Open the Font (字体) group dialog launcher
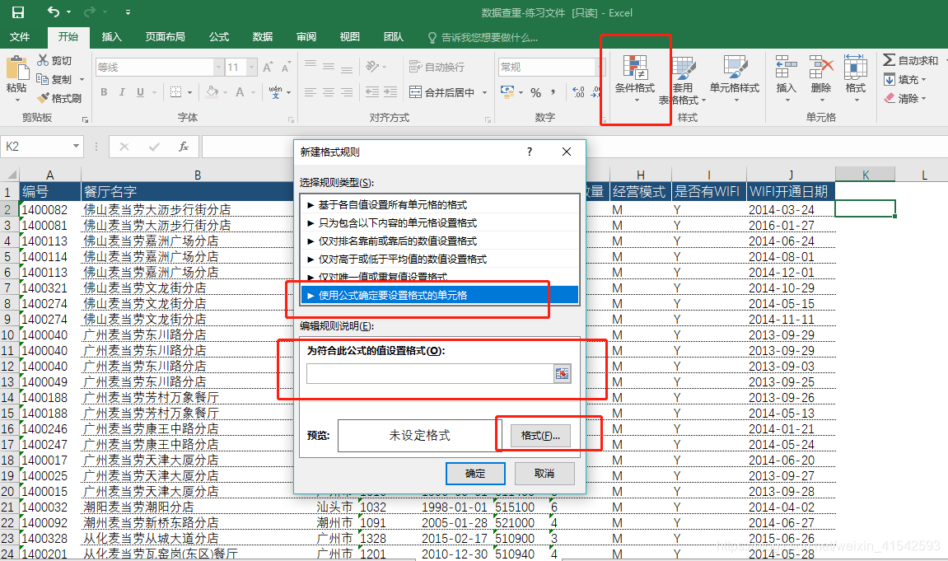The height and width of the screenshot is (561, 948). click(291, 119)
